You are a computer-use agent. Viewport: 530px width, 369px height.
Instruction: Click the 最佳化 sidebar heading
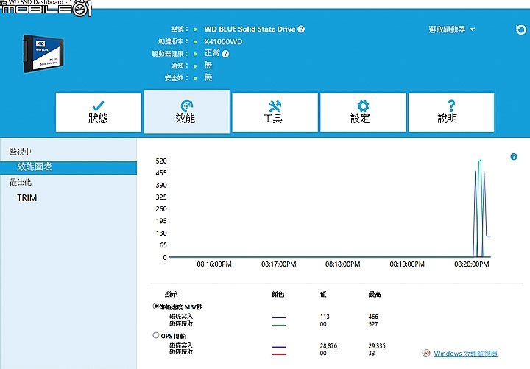pyautogui.click(x=21, y=183)
